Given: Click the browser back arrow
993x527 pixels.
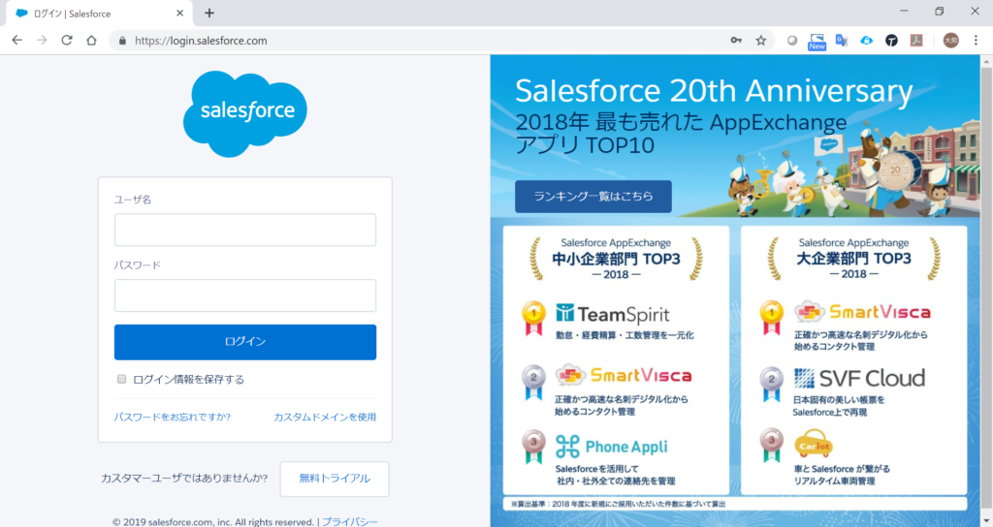Looking at the screenshot, I should (x=16, y=41).
